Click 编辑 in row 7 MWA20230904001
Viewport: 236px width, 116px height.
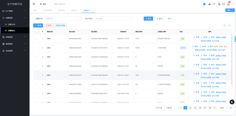(x=204, y=92)
